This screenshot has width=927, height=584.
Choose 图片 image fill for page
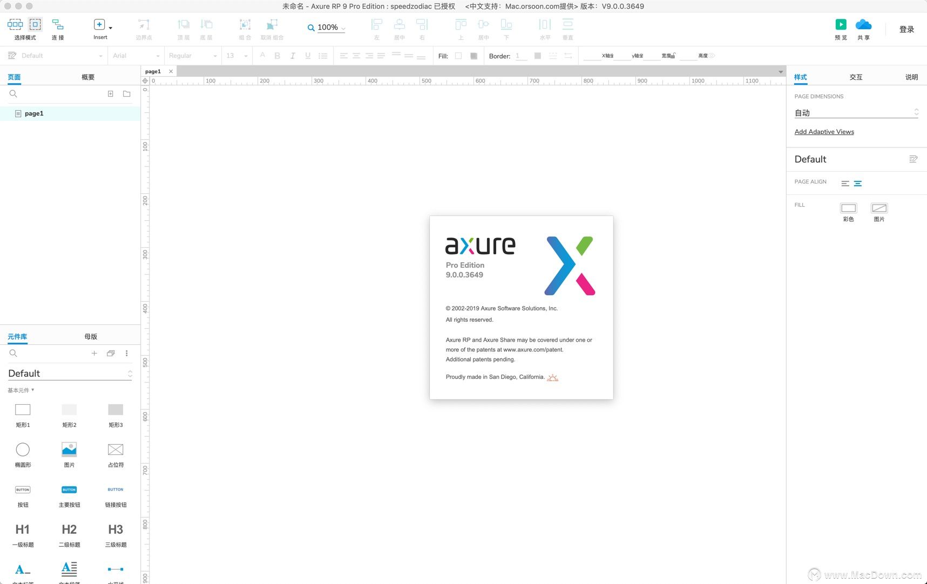pos(879,208)
